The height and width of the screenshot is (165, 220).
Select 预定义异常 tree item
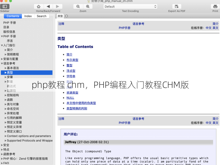point(14,127)
